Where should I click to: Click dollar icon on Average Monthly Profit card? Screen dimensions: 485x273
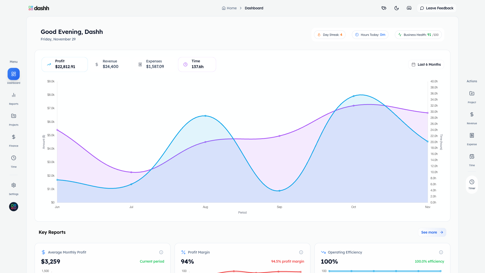43,252
